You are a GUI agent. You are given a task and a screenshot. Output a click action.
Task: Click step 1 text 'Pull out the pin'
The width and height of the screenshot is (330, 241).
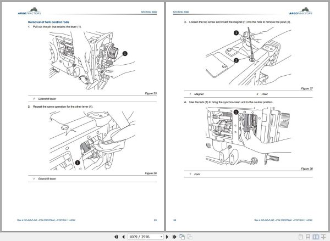click(x=57, y=27)
